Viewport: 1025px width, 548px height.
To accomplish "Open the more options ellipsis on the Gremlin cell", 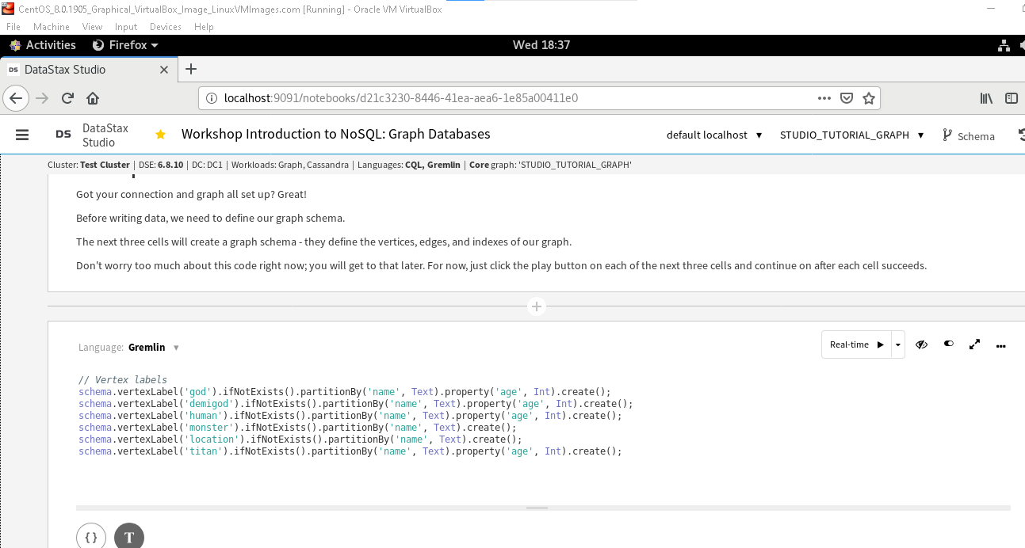I will pos(1000,345).
